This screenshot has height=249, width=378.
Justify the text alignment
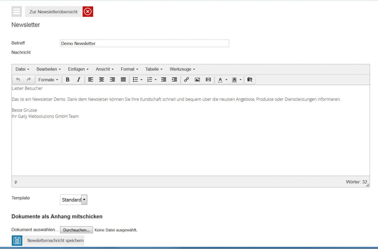point(123,80)
